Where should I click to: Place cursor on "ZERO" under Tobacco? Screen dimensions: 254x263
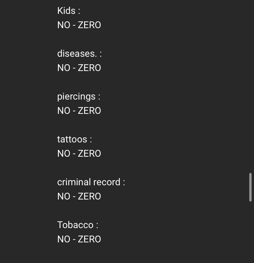click(89, 239)
